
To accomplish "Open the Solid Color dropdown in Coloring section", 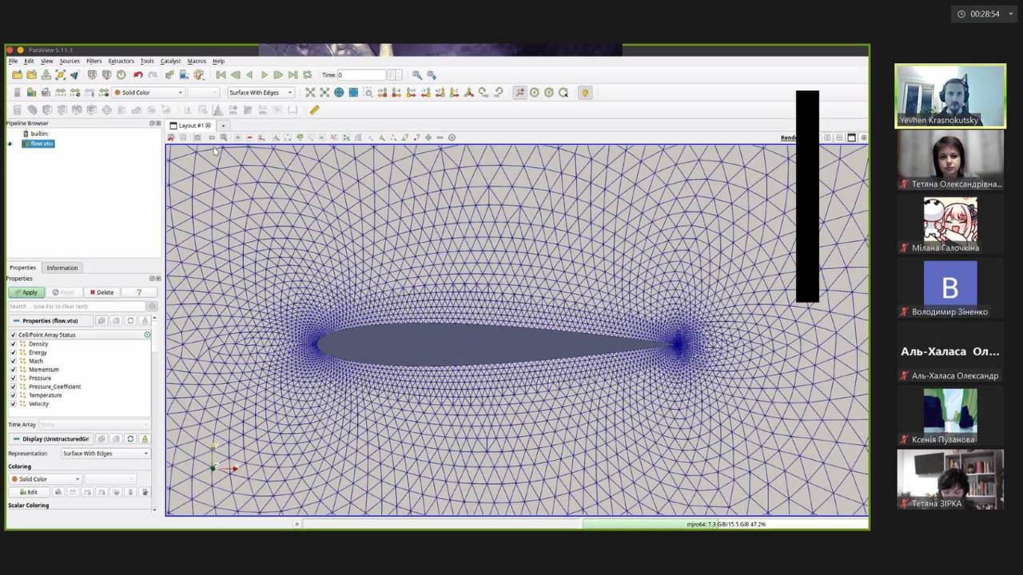I will [46, 479].
